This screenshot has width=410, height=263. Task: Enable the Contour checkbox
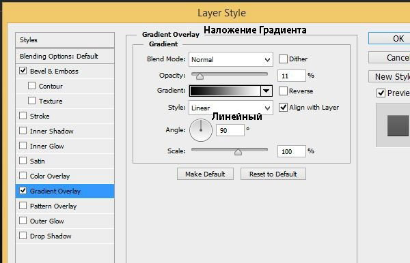pyautogui.click(x=31, y=85)
